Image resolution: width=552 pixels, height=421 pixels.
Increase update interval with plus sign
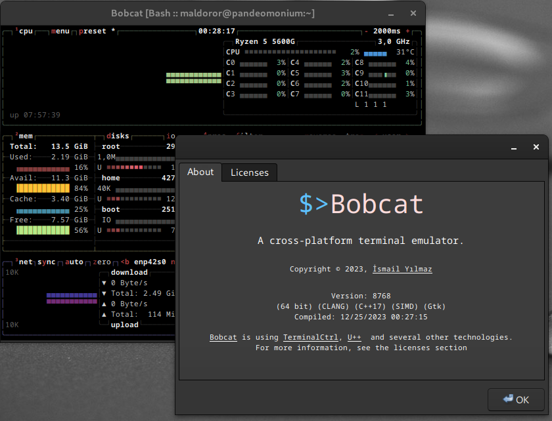(407, 31)
